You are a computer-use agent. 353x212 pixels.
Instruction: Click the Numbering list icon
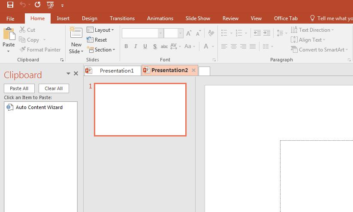pyautogui.click(x=238, y=33)
